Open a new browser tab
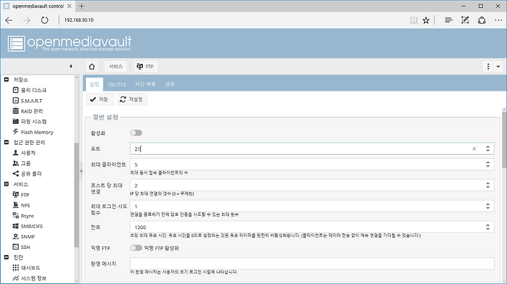507x284 pixels. pos(82,6)
